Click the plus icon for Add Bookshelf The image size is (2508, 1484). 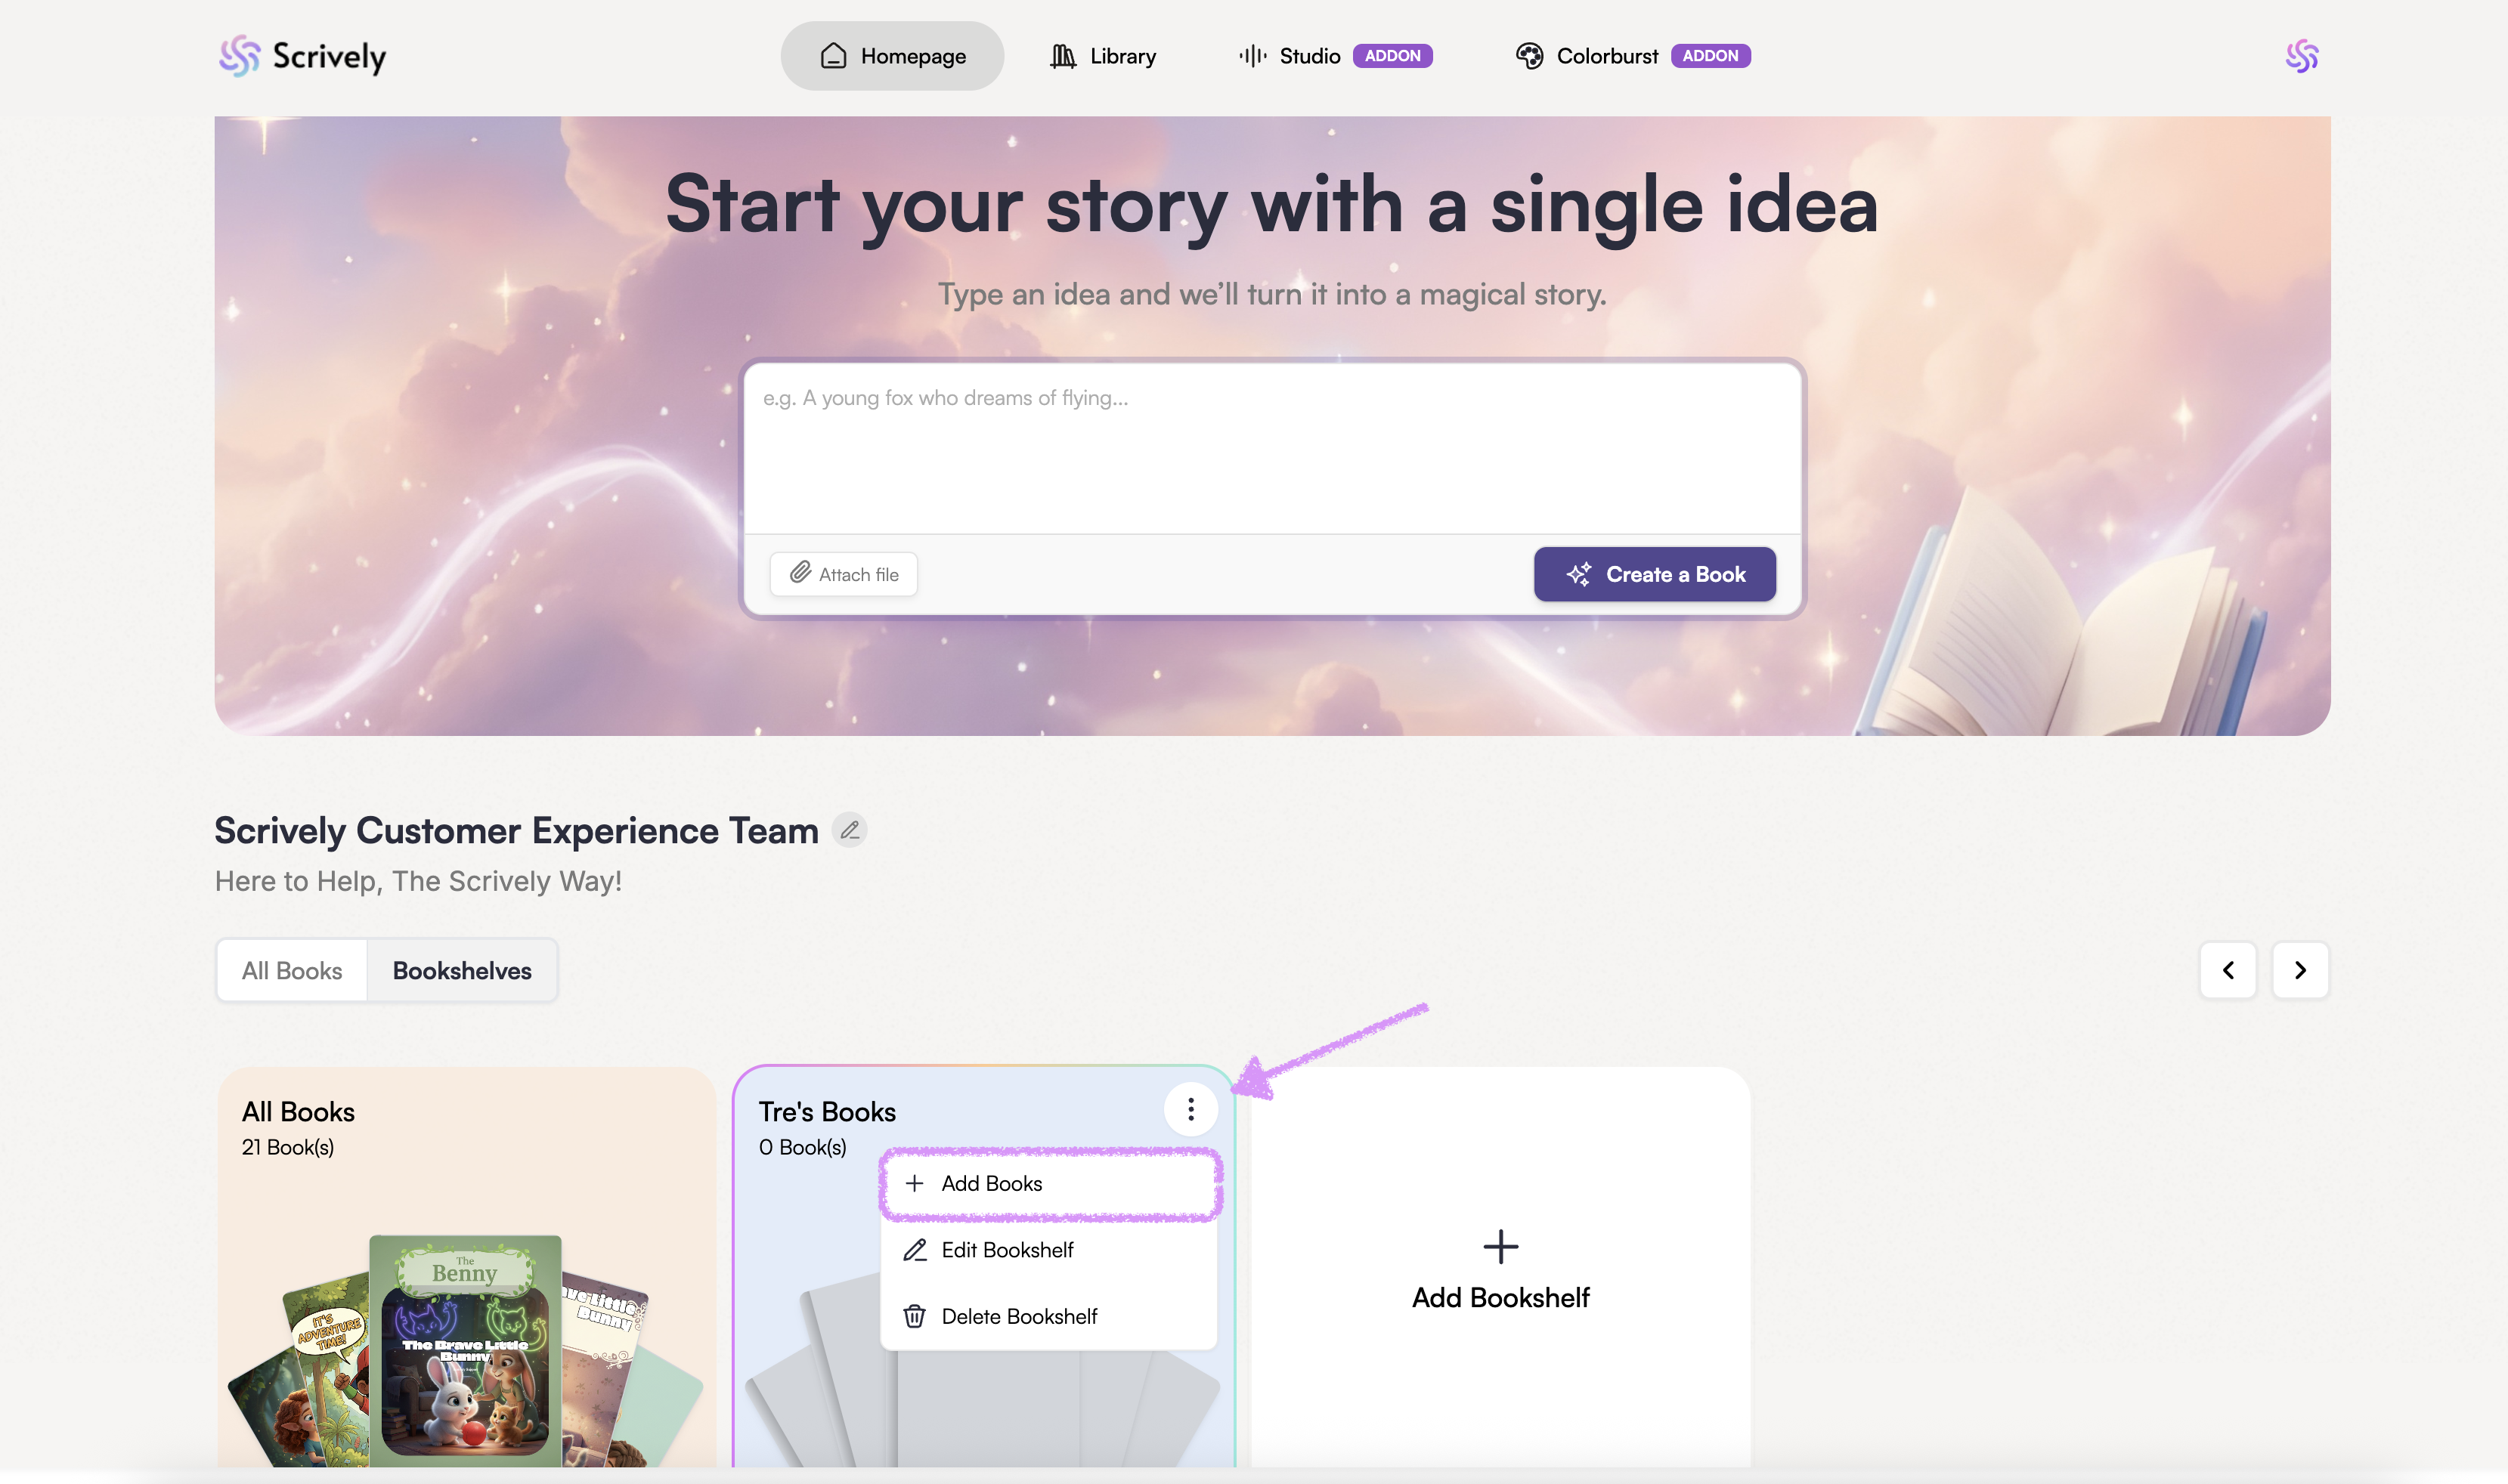[x=1500, y=1246]
